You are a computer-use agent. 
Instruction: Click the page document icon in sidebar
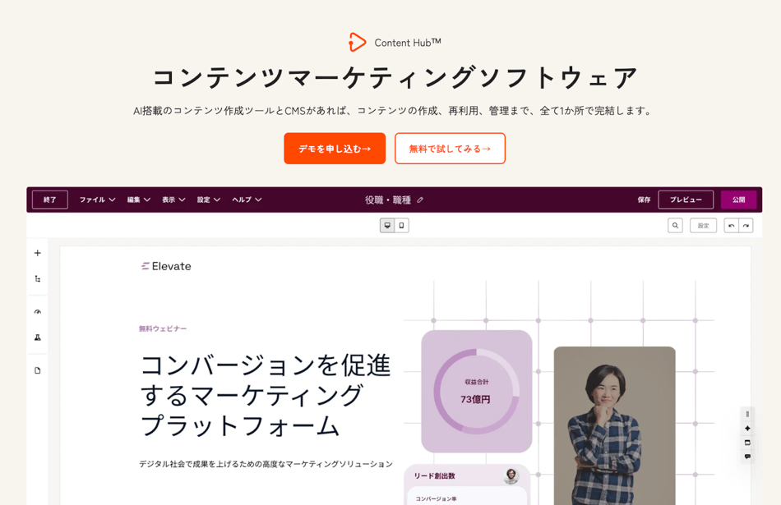click(37, 370)
